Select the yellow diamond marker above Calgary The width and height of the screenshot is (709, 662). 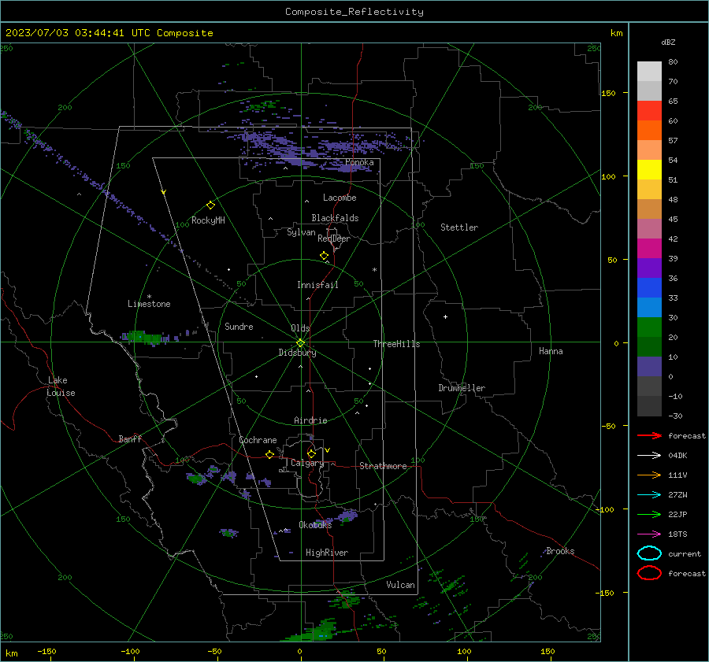point(311,453)
